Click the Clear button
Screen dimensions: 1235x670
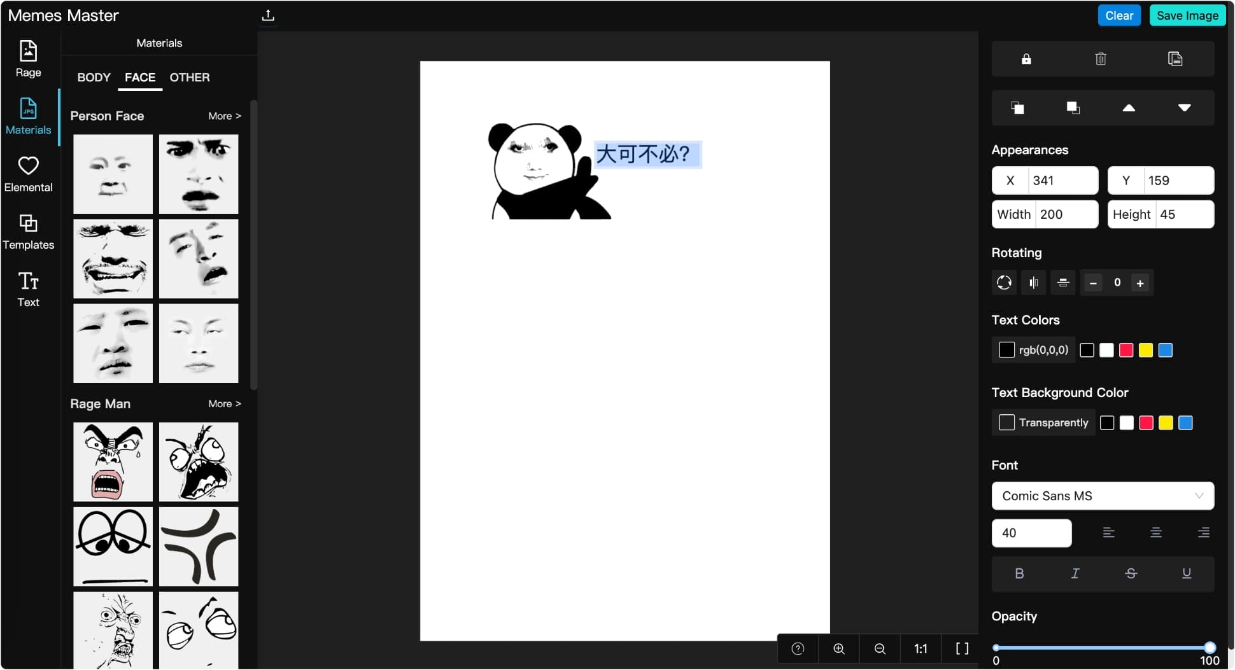point(1119,15)
